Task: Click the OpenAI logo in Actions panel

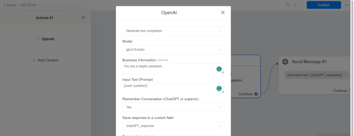Action: coord(38,39)
